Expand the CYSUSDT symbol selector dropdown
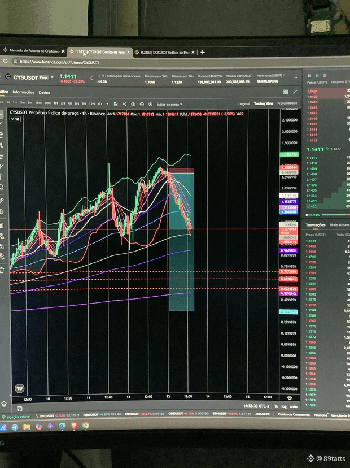The width and height of the screenshot is (350, 468). [x=52, y=77]
